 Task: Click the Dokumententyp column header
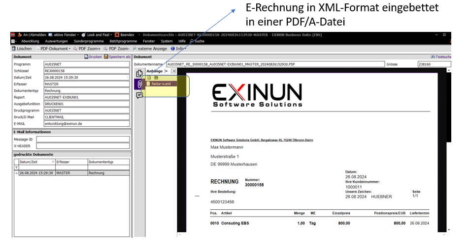[x=108, y=162]
